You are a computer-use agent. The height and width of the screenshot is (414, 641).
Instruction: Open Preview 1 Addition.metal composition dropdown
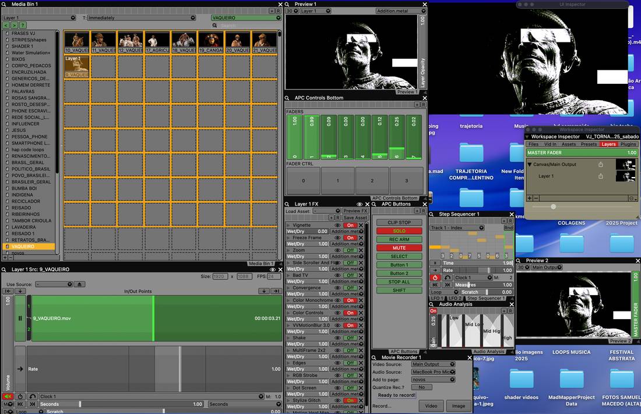(x=401, y=11)
